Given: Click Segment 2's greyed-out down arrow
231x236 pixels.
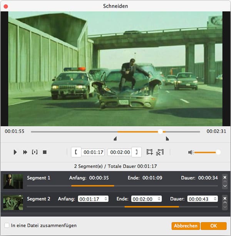Looking at the screenshot, I should (x=225, y=207).
